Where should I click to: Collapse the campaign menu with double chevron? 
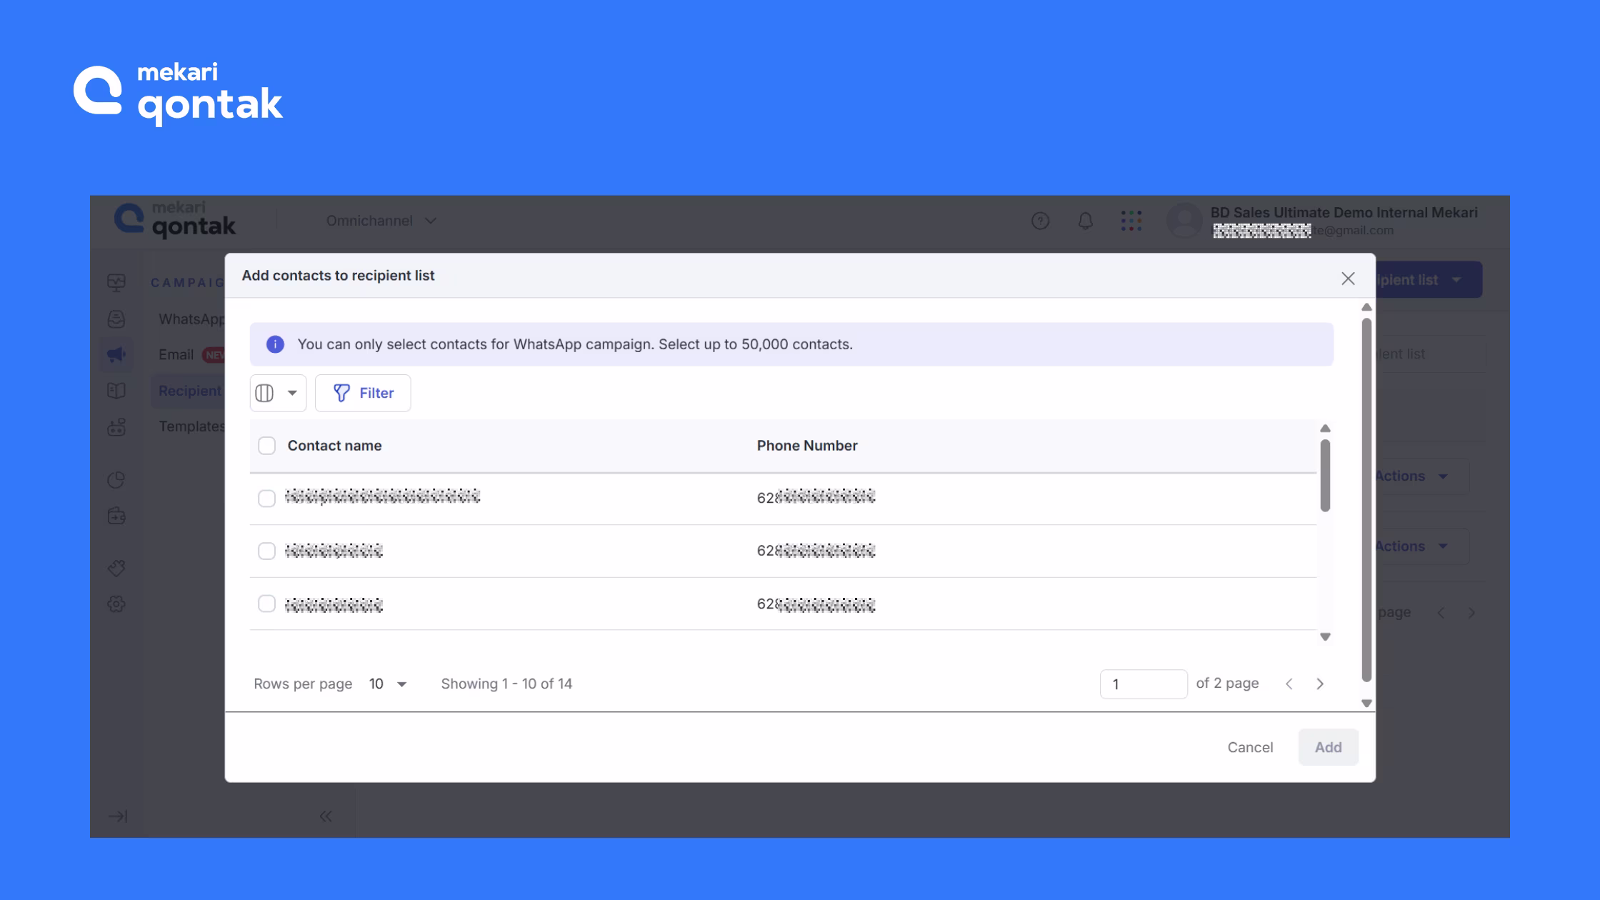click(x=326, y=816)
